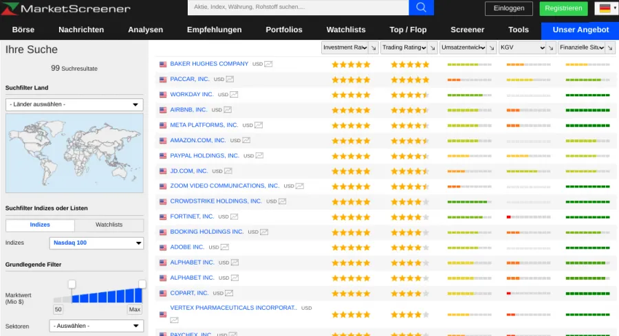
Task: Expand the Länder auswählen dropdown
Action: click(74, 104)
